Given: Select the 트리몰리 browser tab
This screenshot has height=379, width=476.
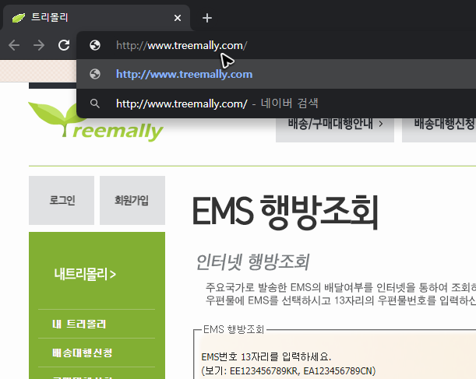Looking at the screenshot, I should coord(97,18).
